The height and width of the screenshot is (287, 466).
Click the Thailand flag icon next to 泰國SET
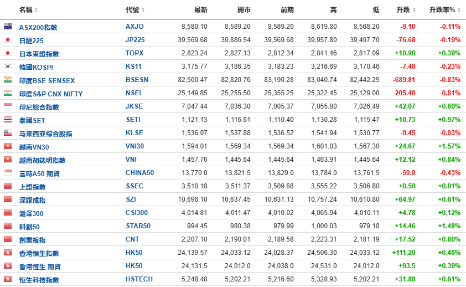point(8,120)
